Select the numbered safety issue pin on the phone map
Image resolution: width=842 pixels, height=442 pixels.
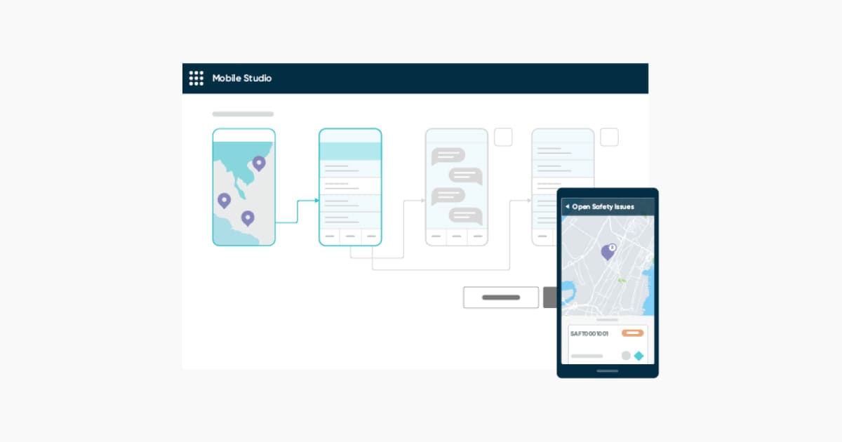click(x=608, y=252)
